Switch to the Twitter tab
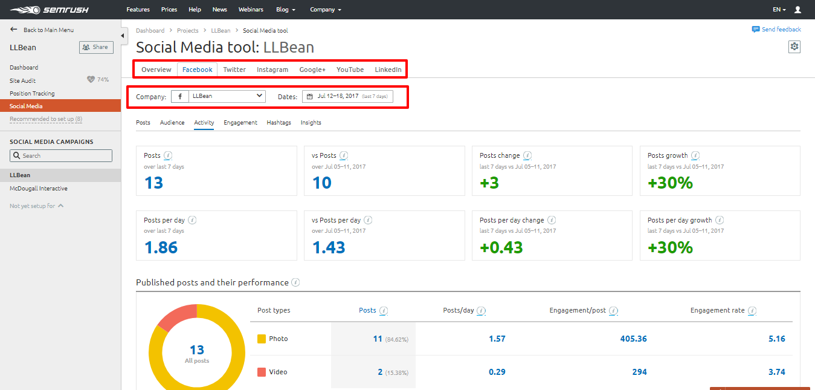 [x=234, y=70]
